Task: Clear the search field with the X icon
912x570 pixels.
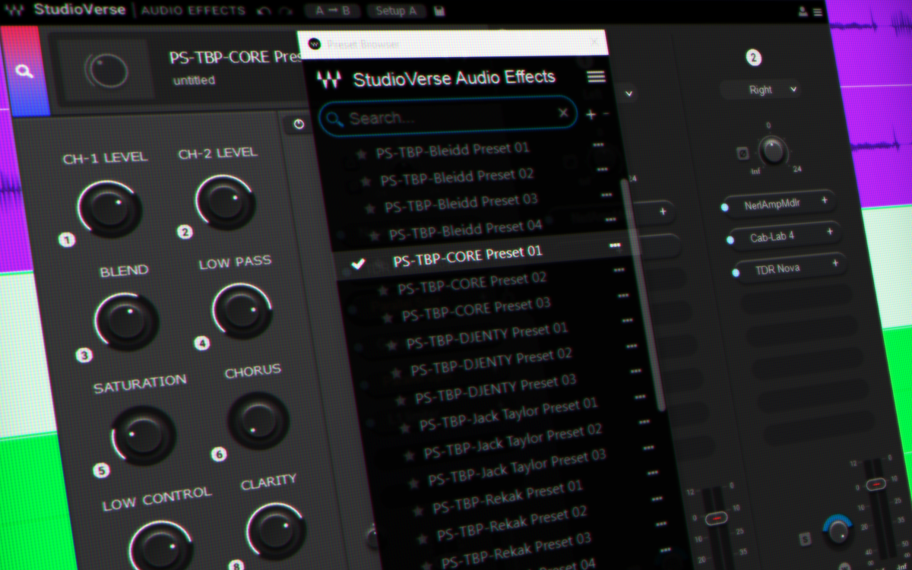Action: (563, 113)
